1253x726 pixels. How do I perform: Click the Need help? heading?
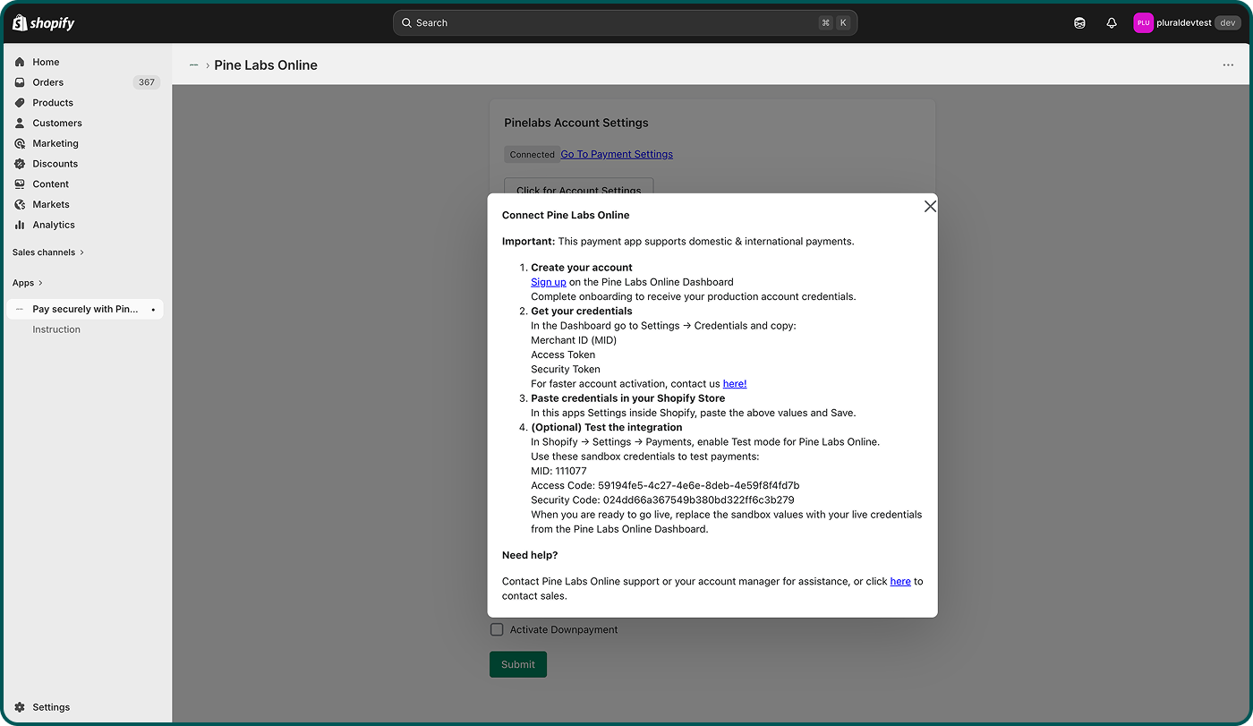tap(530, 555)
